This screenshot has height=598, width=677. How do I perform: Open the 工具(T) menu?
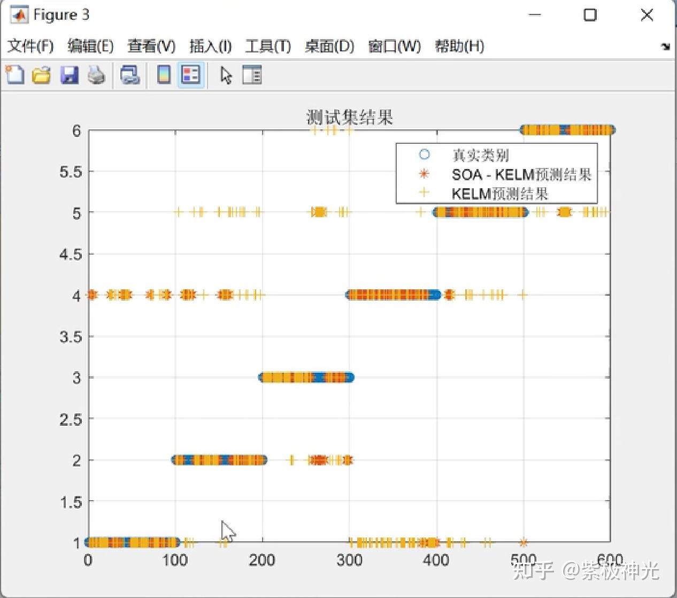268,47
